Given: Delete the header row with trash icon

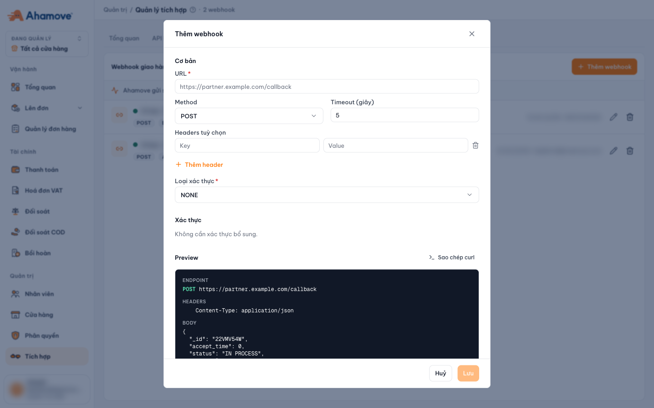Looking at the screenshot, I should (x=476, y=146).
